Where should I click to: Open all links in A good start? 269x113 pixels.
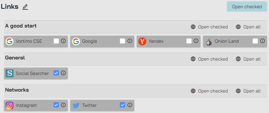click(248, 27)
